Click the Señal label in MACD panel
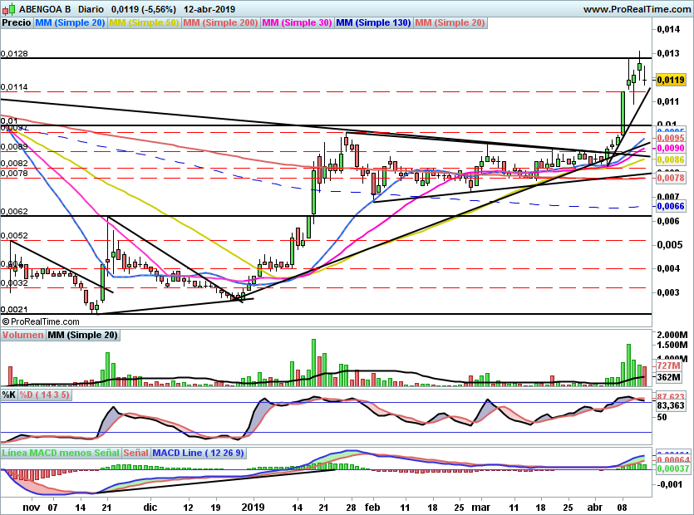 point(135,453)
